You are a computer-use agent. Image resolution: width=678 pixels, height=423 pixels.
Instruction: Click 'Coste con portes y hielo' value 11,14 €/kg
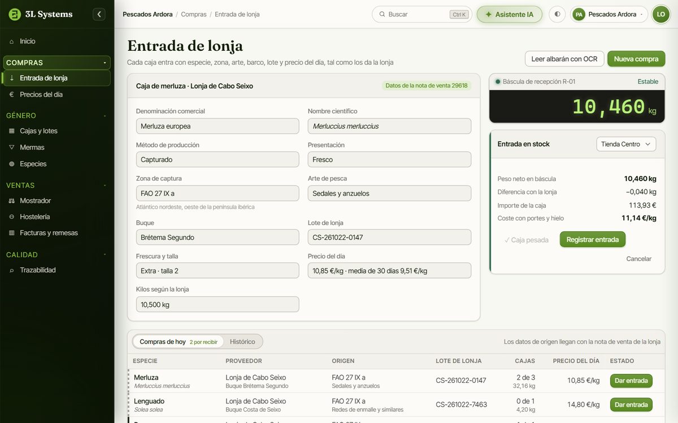point(639,218)
